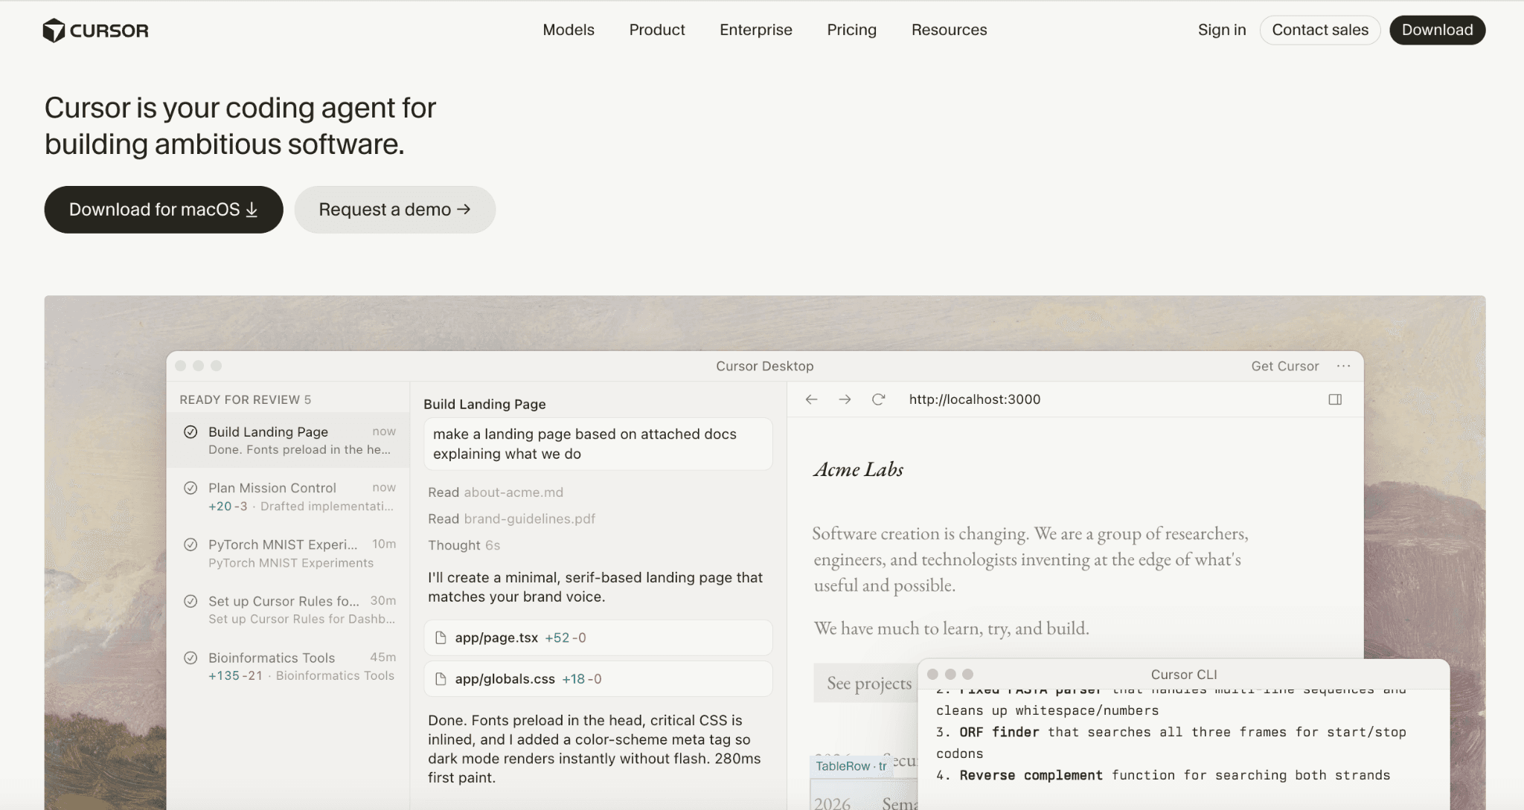
Task: Click the Contact sales button
Action: tap(1320, 30)
